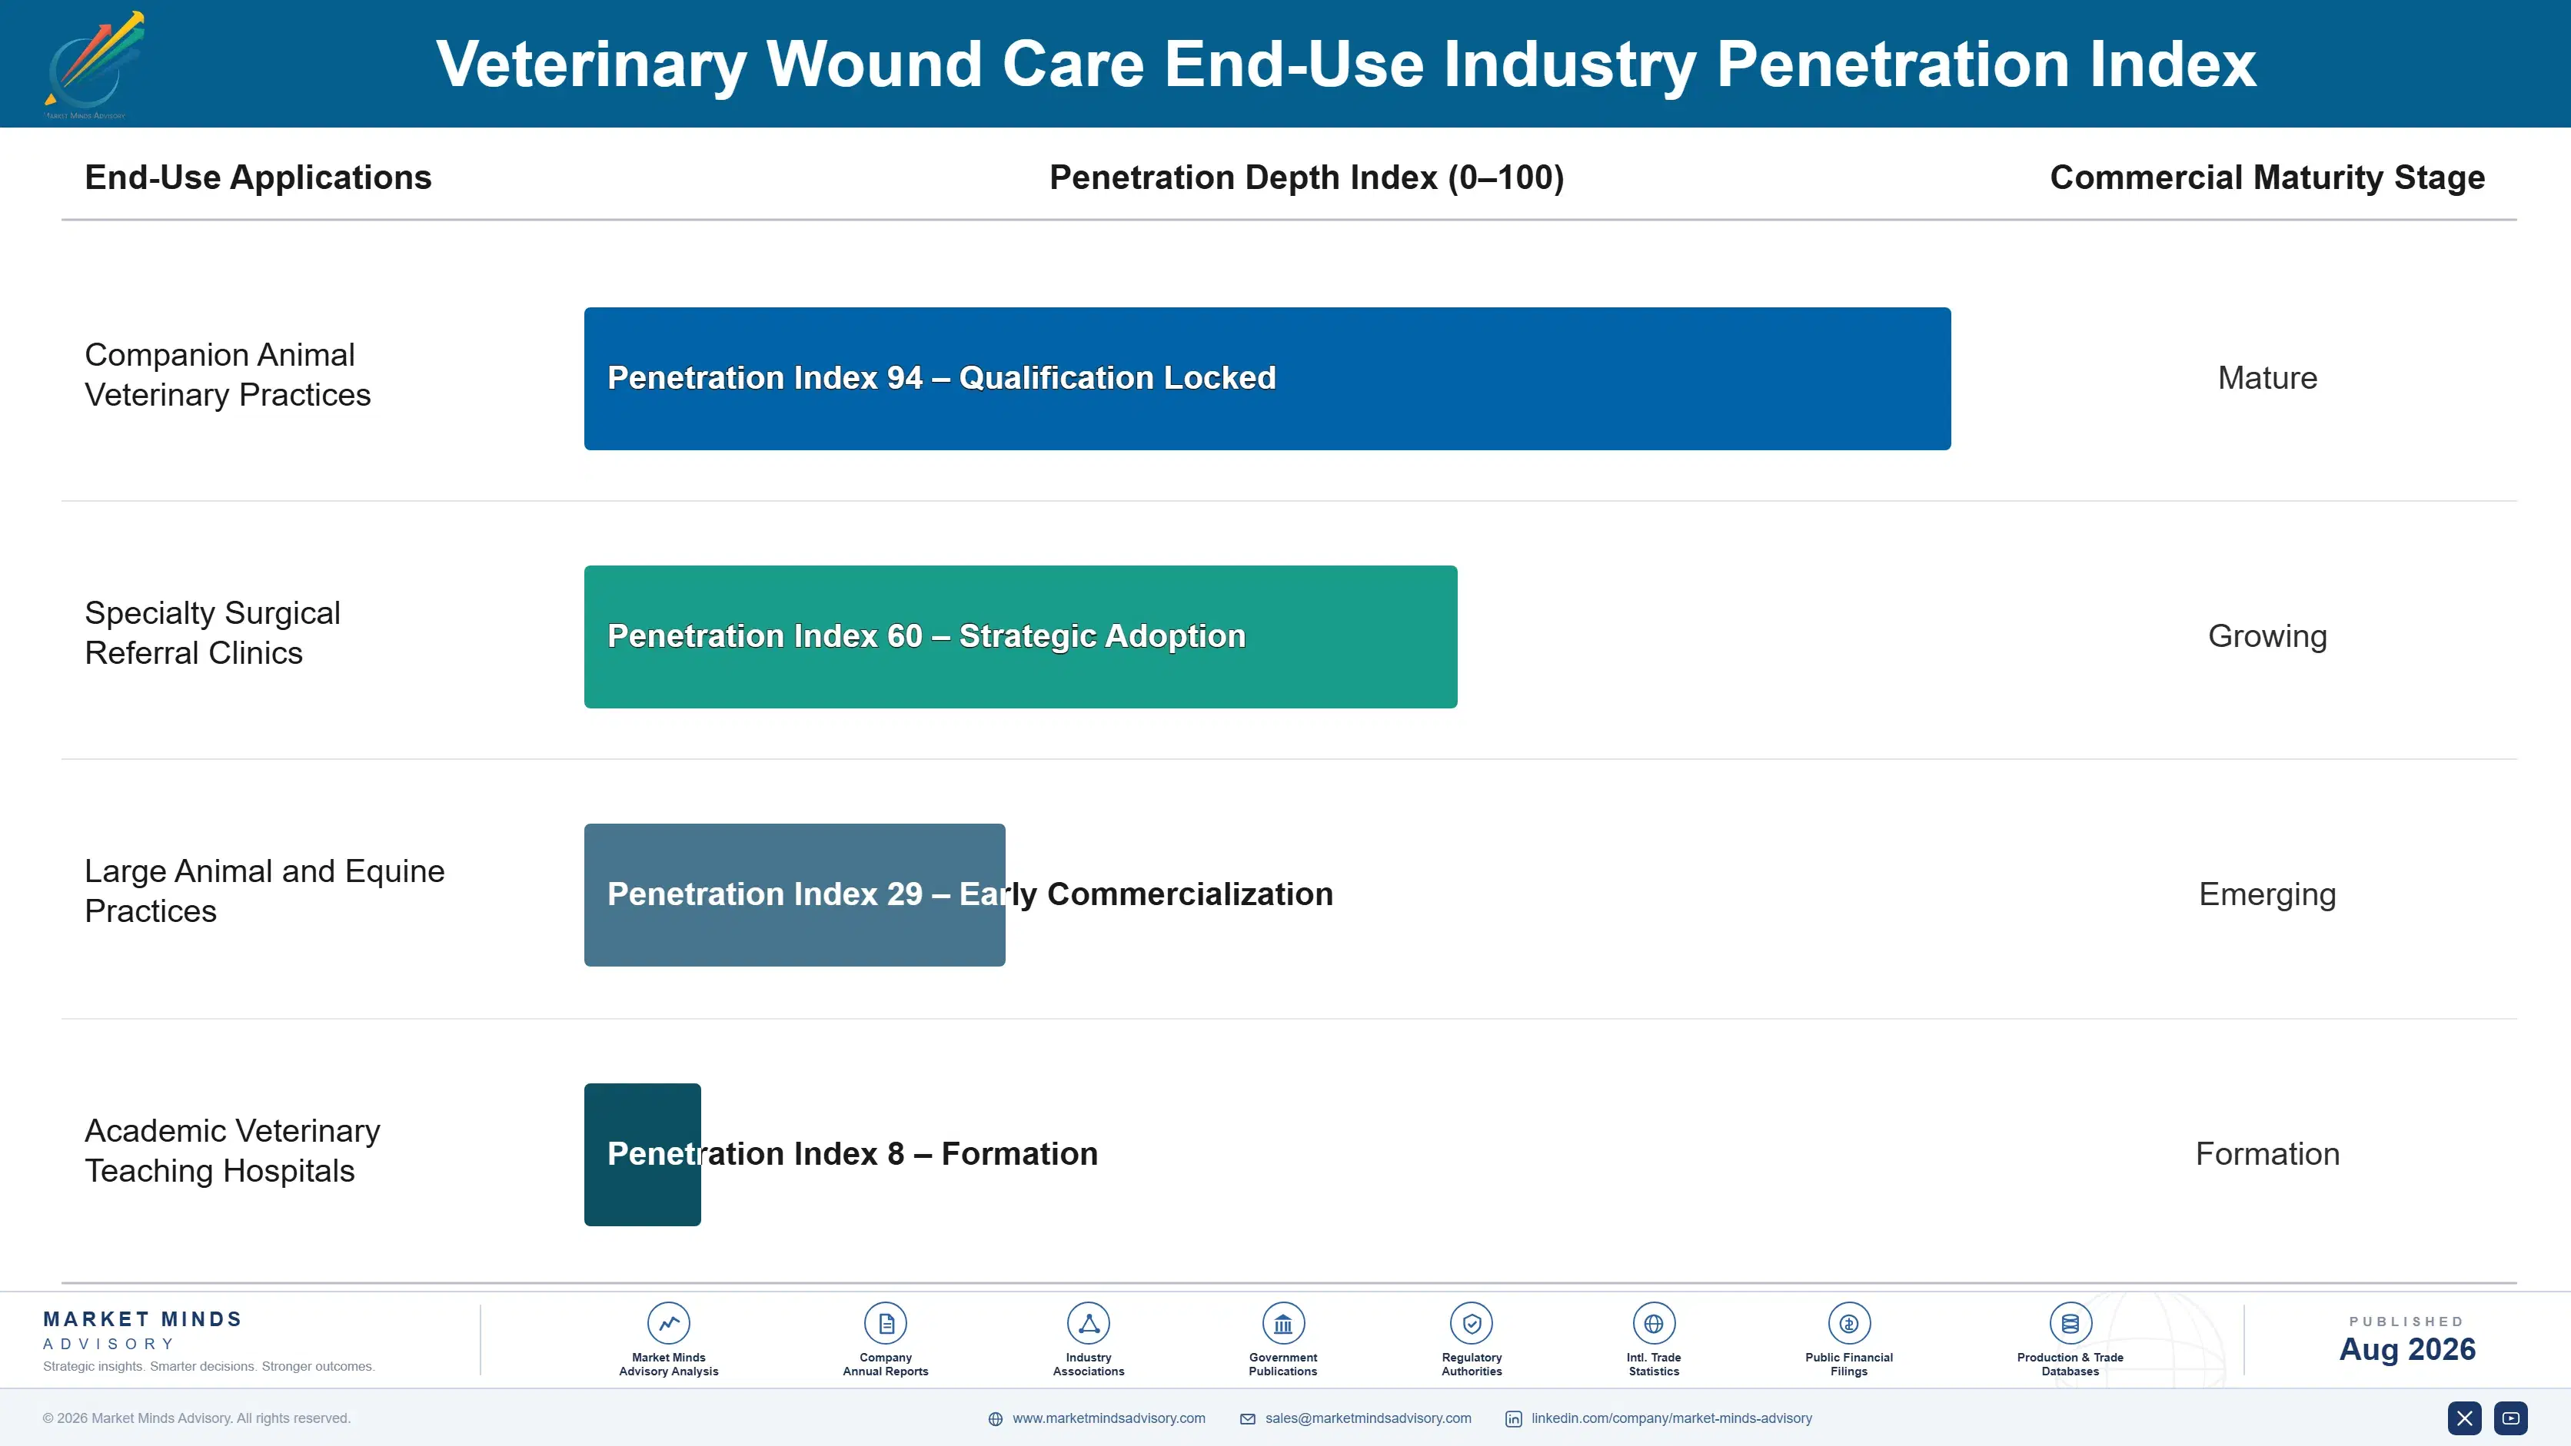The image size is (2571, 1446).
Task: Click the 'Commercial Maturity Stage' column header
Action: pyautogui.click(x=2267, y=177)
